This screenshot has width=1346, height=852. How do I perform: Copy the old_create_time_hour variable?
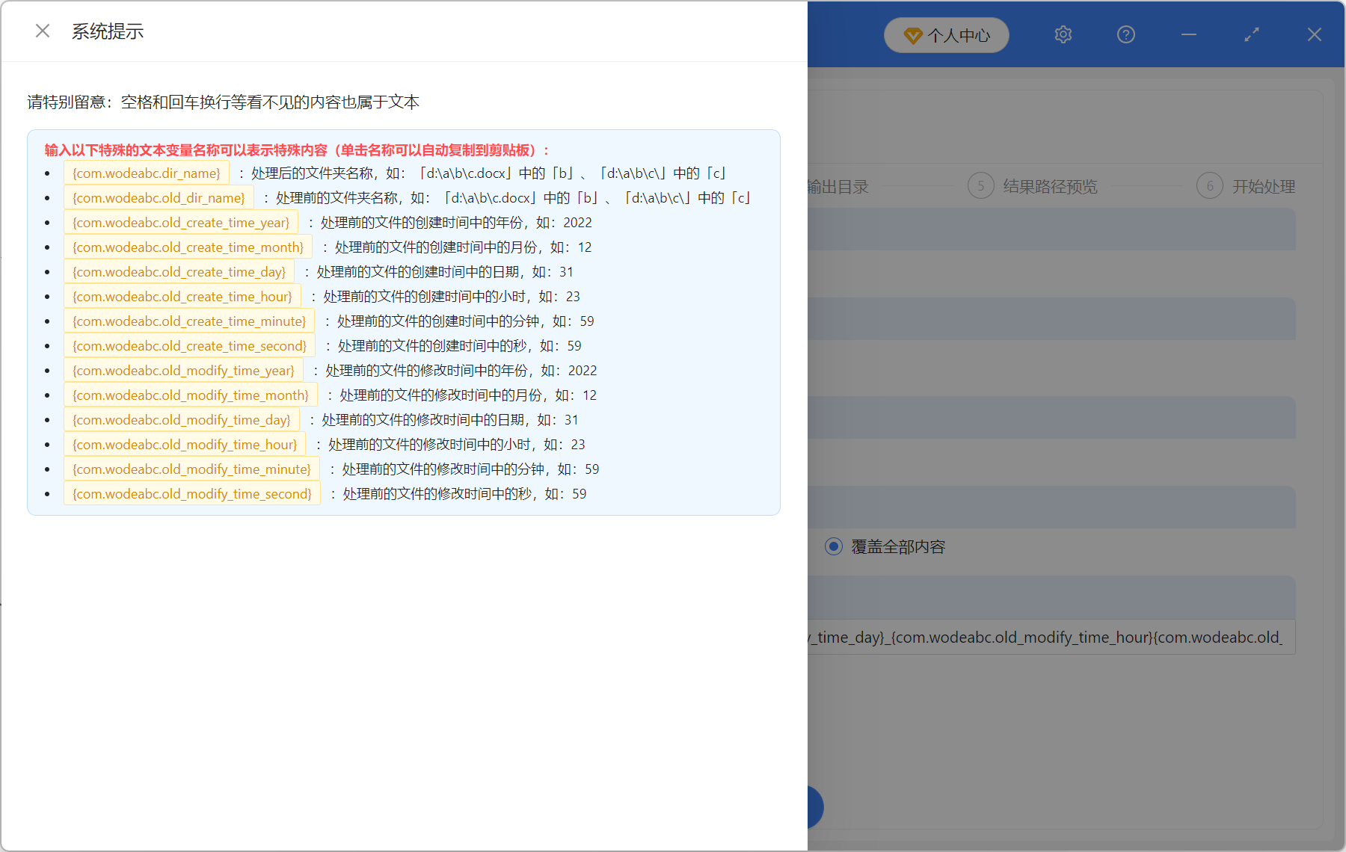182,296
